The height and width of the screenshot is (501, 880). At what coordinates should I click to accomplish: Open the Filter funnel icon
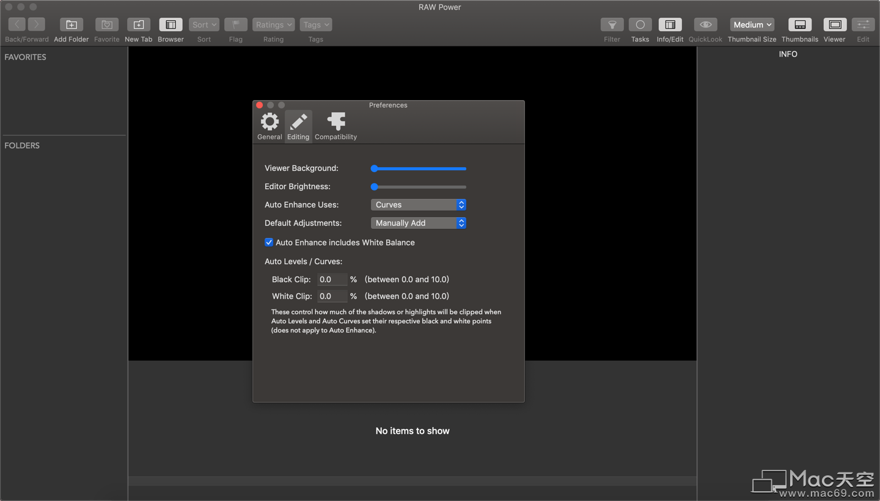coord(612,24)
